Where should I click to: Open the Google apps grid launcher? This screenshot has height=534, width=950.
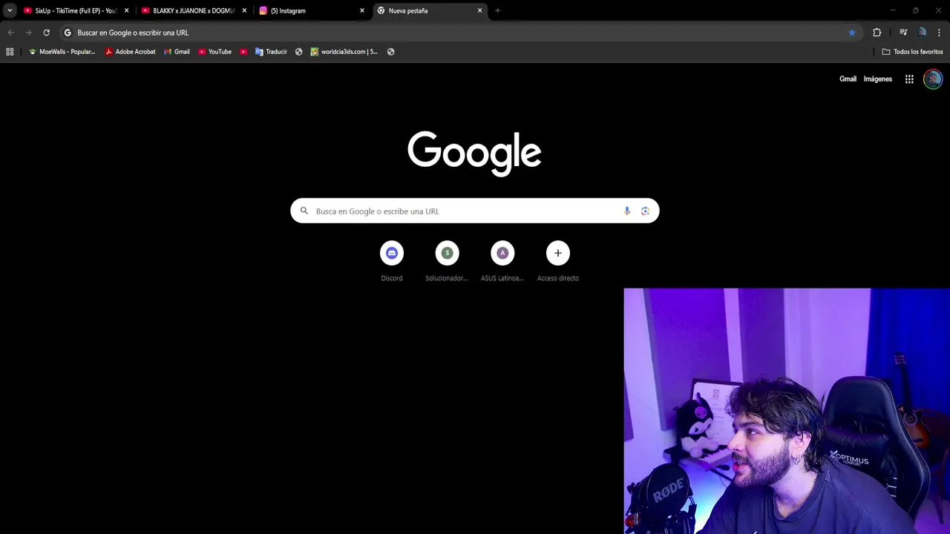(x=909, y=79)
